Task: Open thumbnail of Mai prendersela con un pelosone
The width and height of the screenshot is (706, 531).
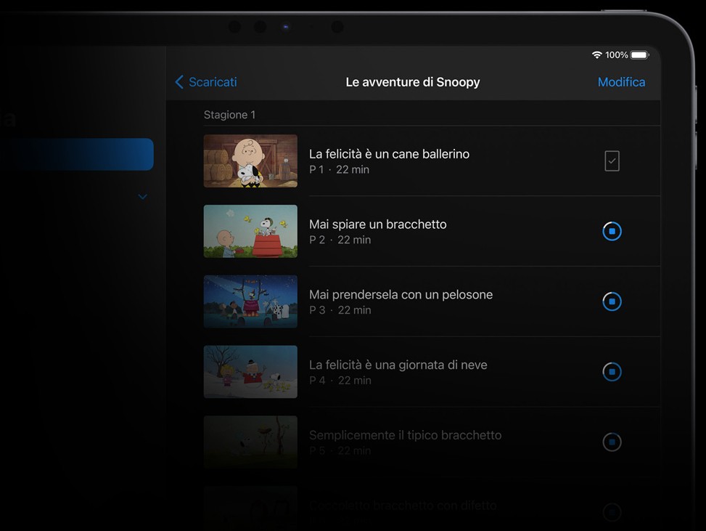Action: point(250,301)
